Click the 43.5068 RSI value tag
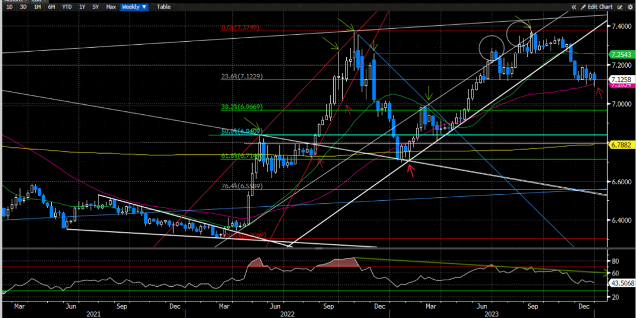 (622, 284)
